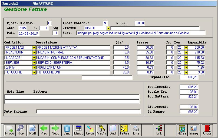Click description field INDAGINI COMPLESSE CON STRUMENTAZIONE

pyautogui.click(x=73, y=58)
